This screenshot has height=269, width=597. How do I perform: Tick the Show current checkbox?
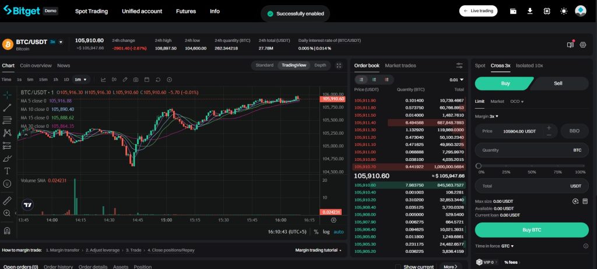[398, 267]
